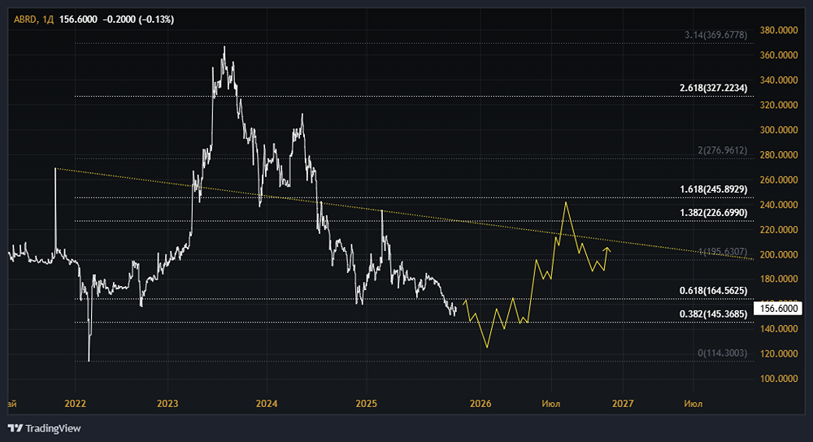The height and width of the screenshot is (442, 813).
Task: Click the current price tag 156.6000
Action: 779,308
